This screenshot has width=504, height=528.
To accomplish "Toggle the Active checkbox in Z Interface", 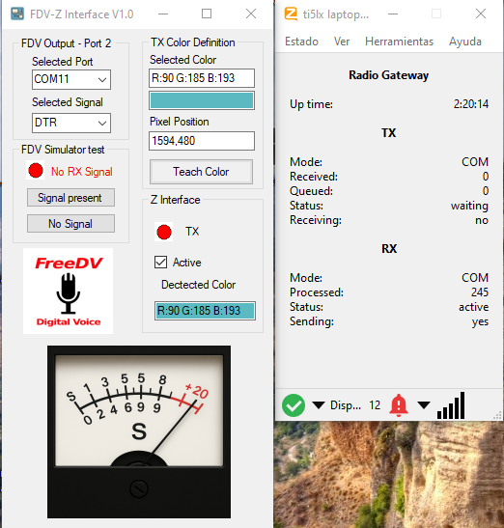I will point(160,262).
